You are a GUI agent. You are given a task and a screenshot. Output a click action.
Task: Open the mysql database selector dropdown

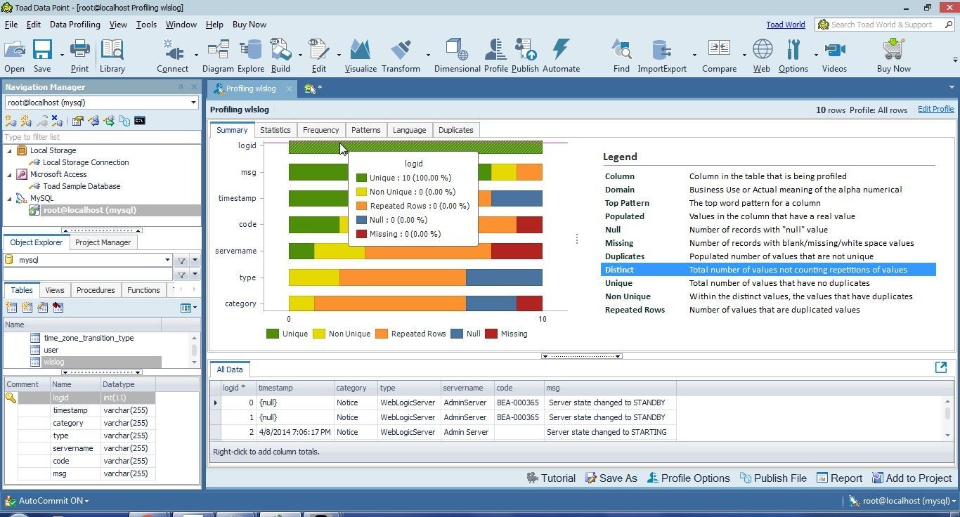point(169,259)
